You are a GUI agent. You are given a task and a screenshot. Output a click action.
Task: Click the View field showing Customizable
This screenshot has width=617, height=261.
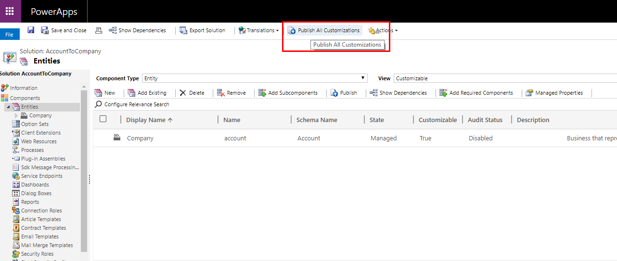click(505, 78)
